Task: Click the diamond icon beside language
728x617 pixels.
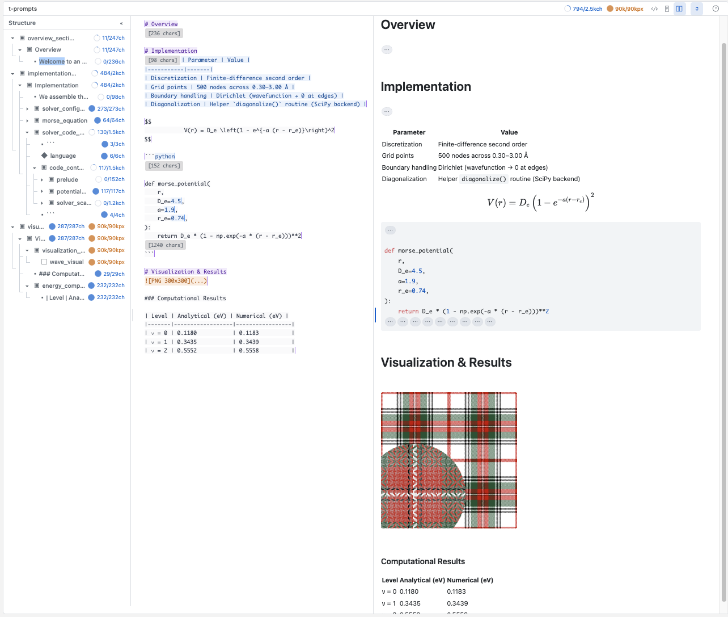Action: [44, 156]
